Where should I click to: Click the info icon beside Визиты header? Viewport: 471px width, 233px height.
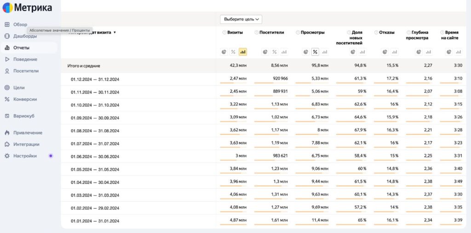tap(224, 33)
